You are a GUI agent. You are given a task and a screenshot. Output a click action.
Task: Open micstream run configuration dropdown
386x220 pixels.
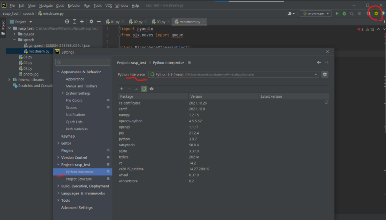[316, 14]
